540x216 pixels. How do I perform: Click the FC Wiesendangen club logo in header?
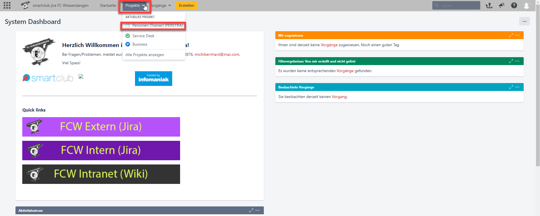(x=25, y=5)
